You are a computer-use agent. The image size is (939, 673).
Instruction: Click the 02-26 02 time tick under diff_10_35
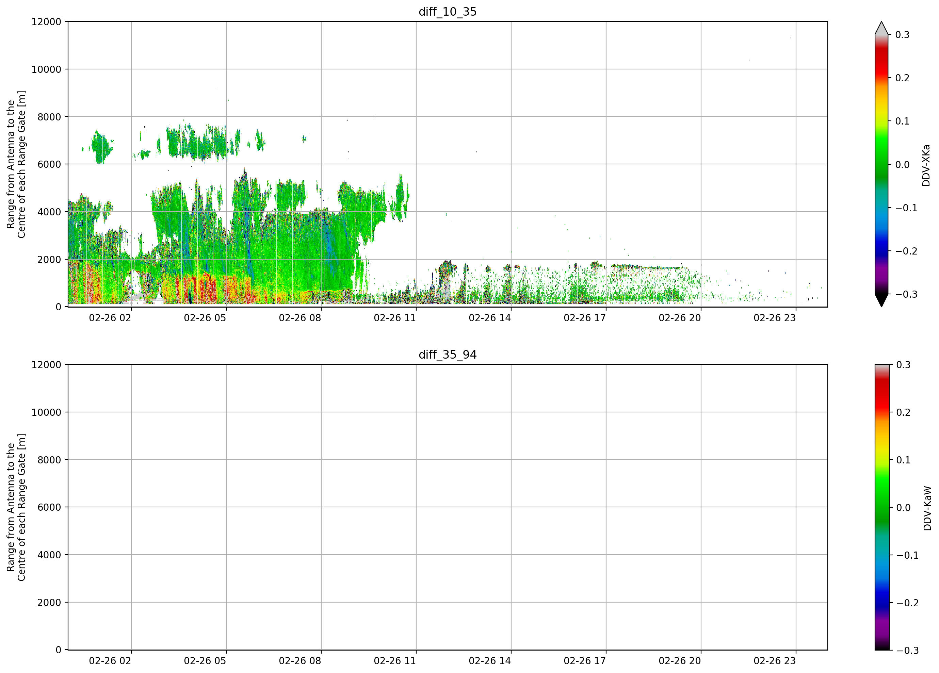click(110, 318)
